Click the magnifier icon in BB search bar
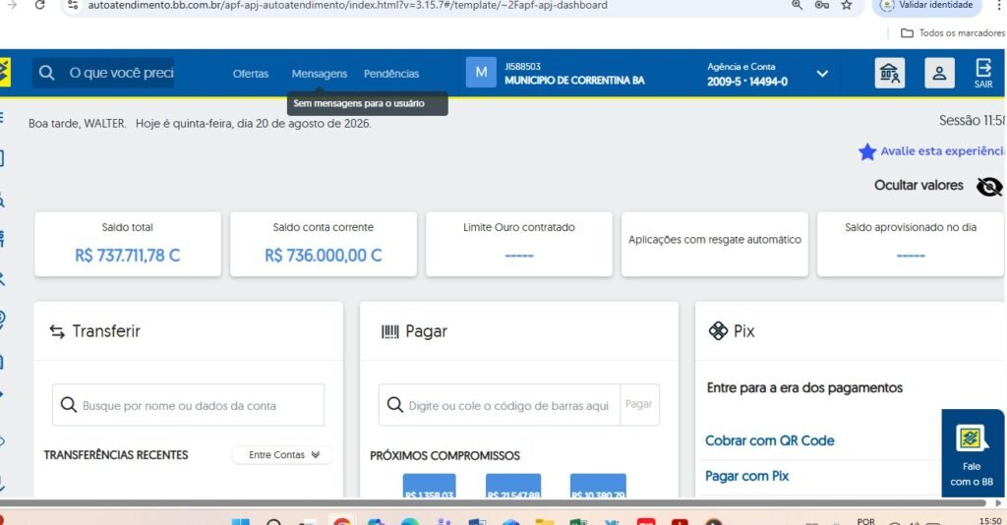The width and height of the screenshot is (1007, 525). [x=46, y=73]
